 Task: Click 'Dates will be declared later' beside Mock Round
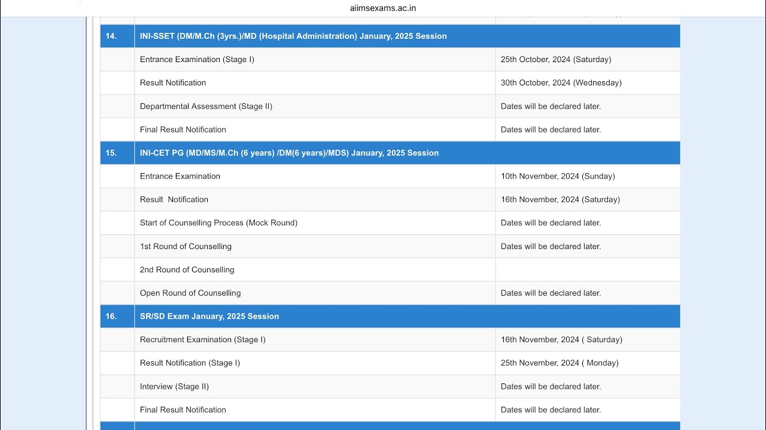551,223
